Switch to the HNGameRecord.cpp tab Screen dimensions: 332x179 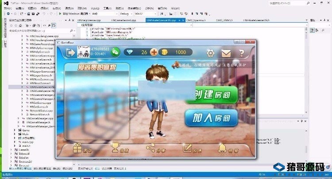pyautogui.click(x=124, y=20)
